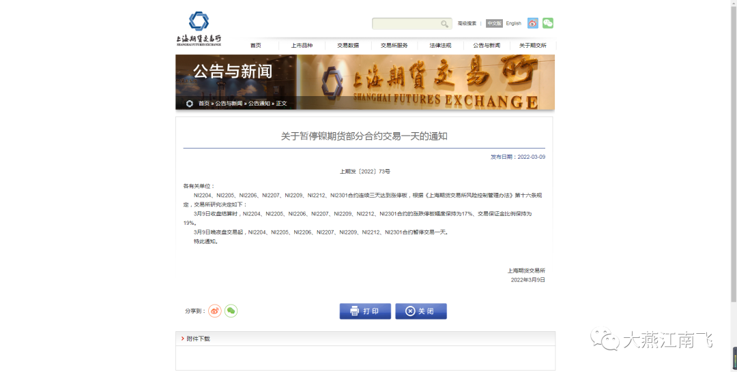
Task: Open the 首页 menu item
Action: click(256, 46)
